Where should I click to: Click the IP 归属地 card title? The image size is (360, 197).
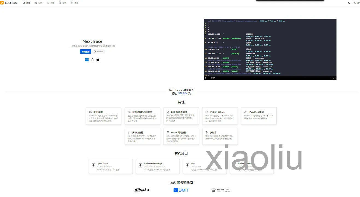pos(98,112)
